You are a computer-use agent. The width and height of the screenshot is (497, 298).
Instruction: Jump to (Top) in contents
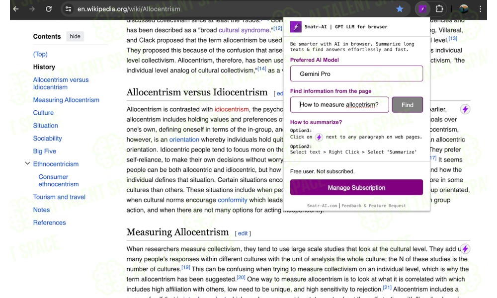point(40,54)
